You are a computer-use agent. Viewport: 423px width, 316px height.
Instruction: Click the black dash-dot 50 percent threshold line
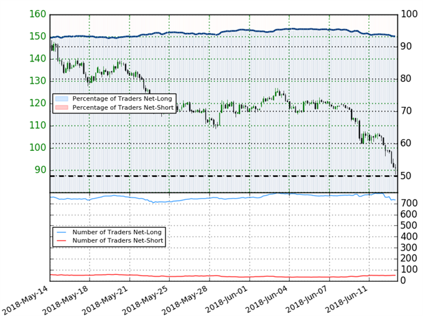tap(224, 176)
